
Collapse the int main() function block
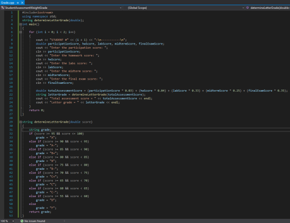[21, 24]
